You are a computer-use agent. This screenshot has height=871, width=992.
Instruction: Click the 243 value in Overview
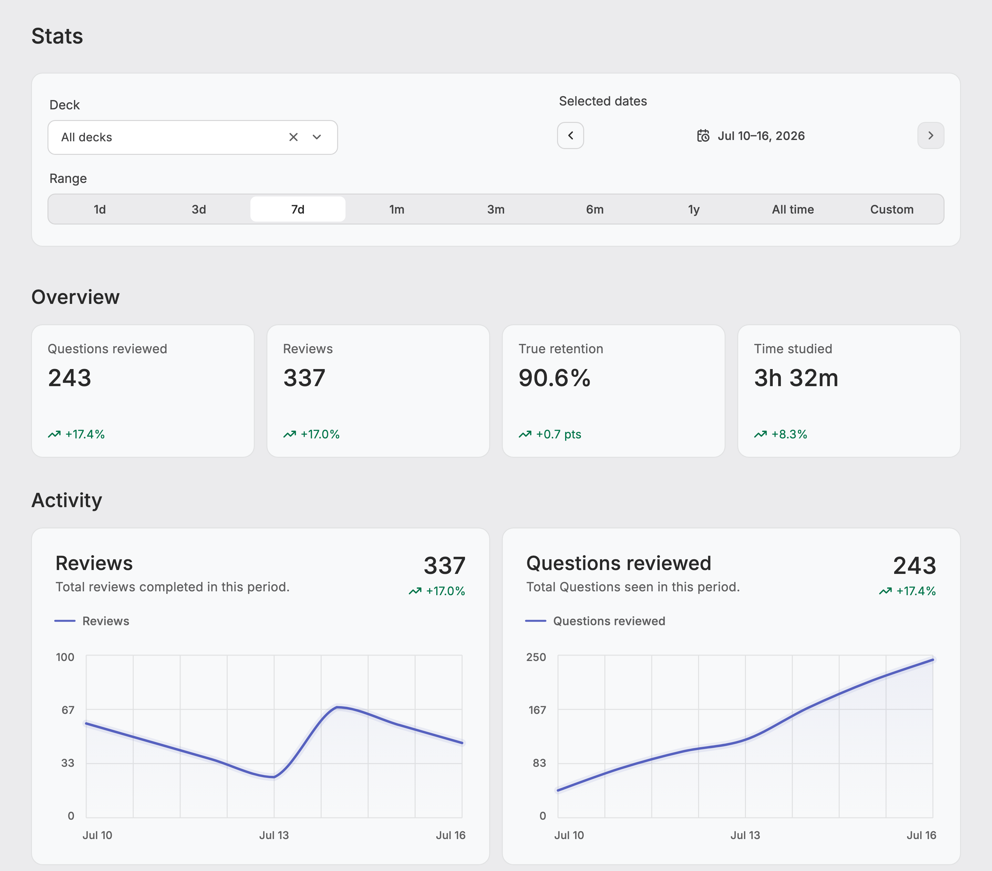(x=69, y=378)
